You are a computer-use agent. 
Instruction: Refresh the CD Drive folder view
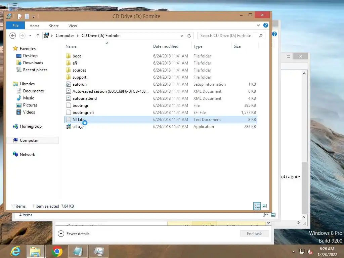click(189, 36)
